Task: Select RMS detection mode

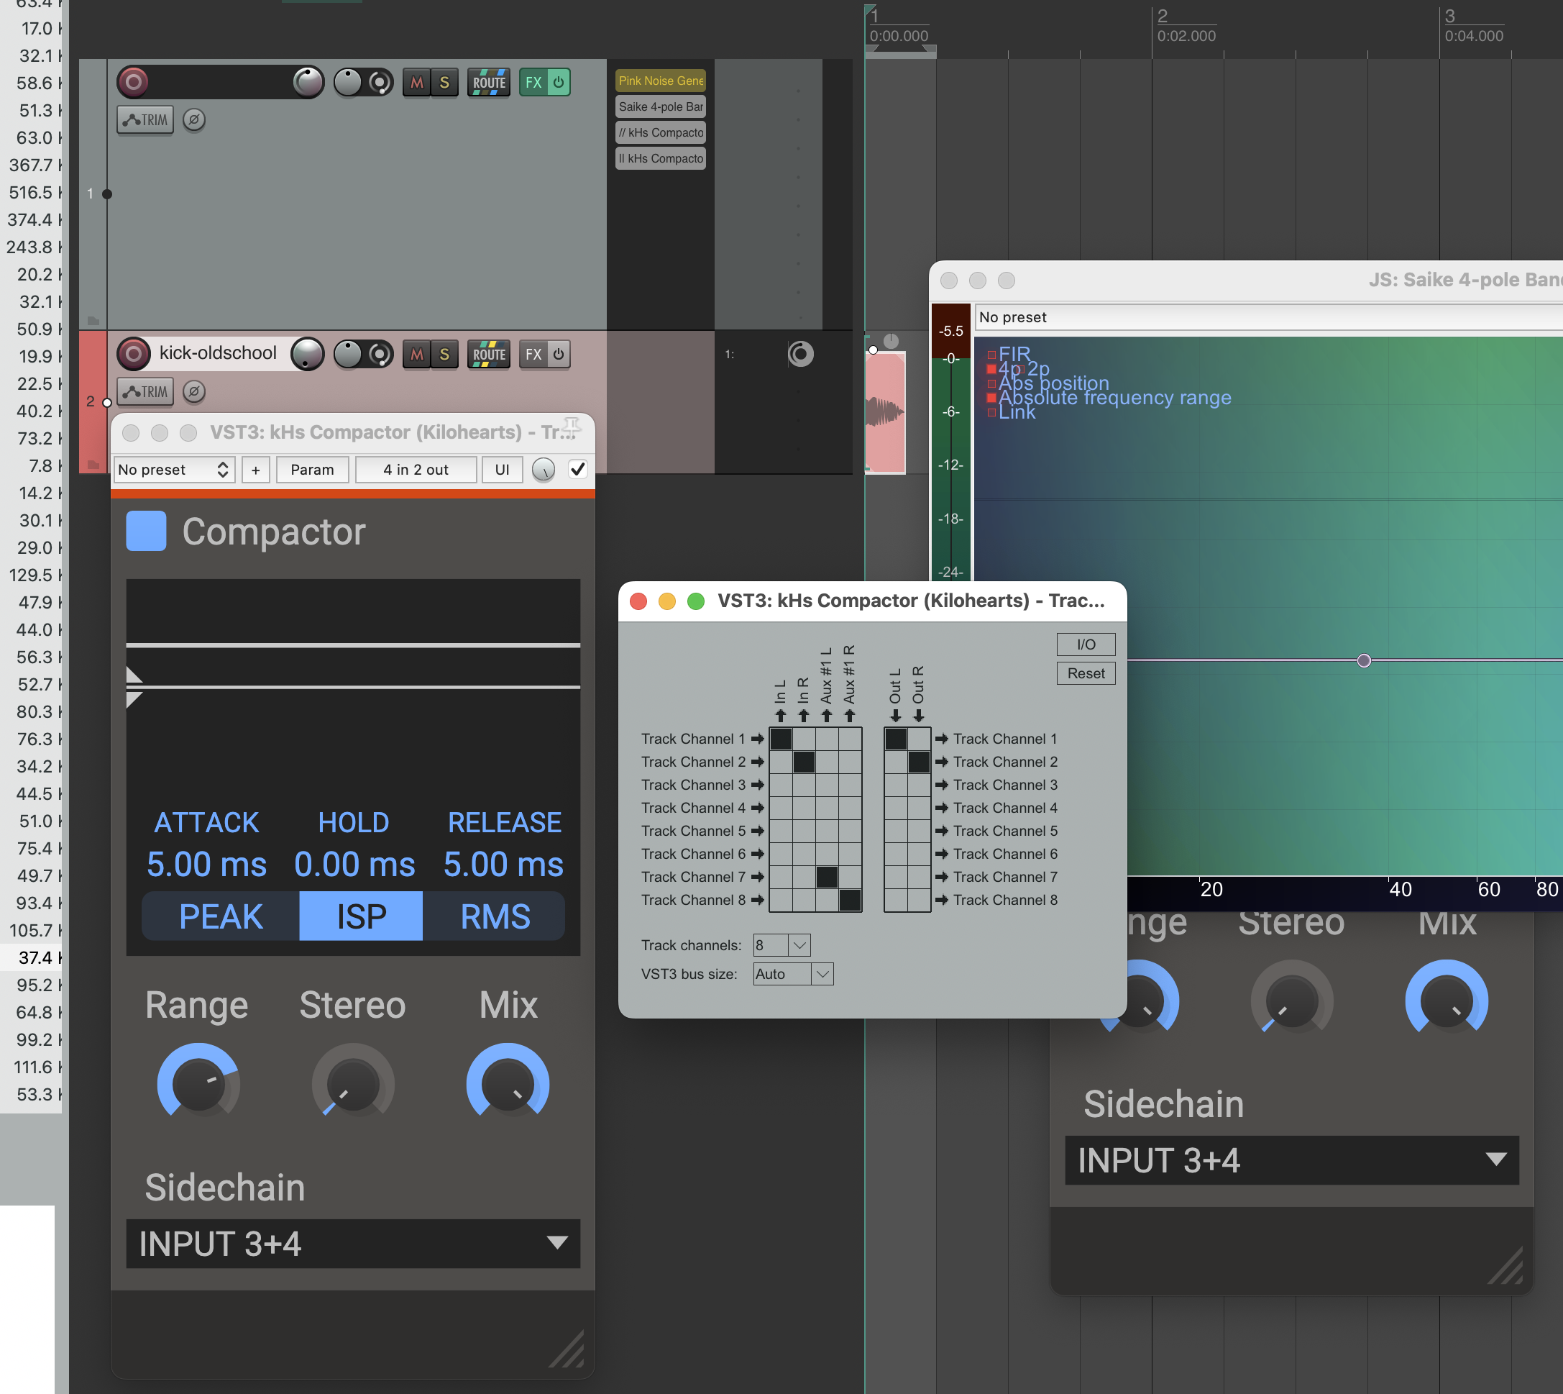Action: (495, 916)
